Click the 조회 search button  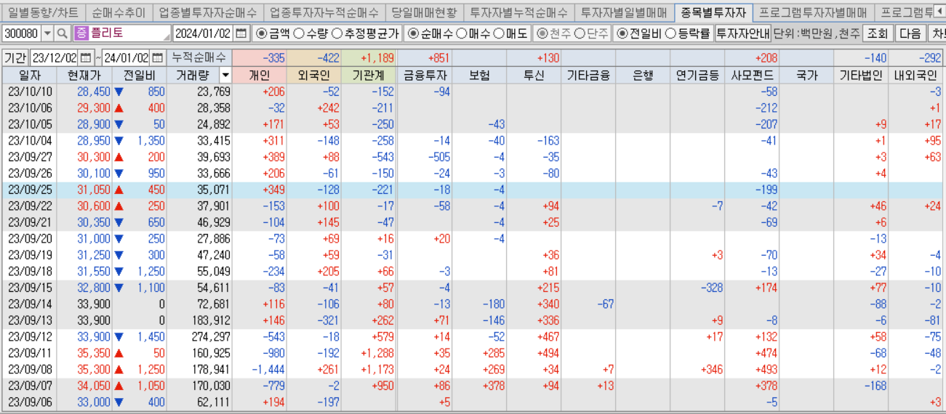point(878,33)
